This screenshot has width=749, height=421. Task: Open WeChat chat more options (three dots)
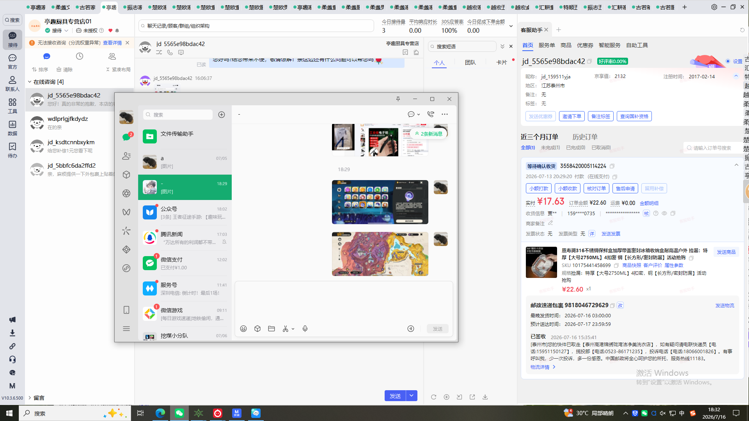coord(445,114)
